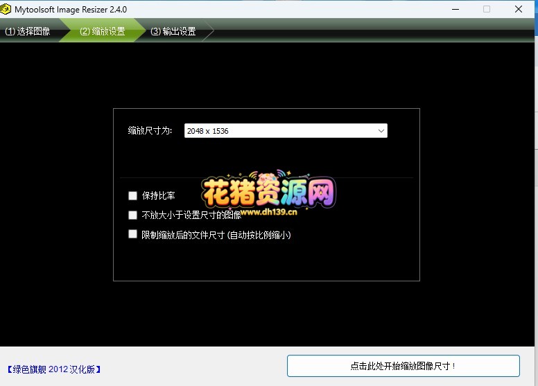Select the (2) 缩放设置 step tab
538x386 pixels.
click(103, 31)
